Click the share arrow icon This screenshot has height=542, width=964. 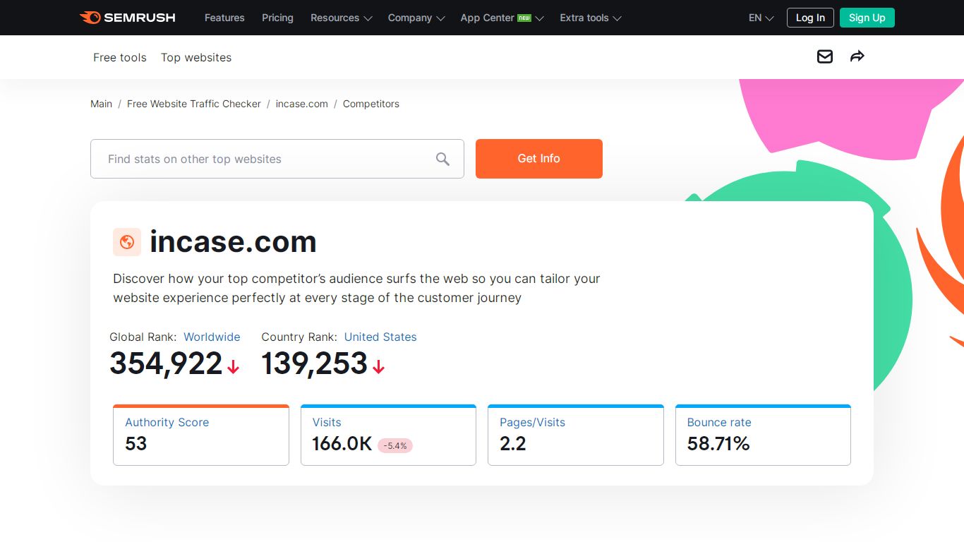(x=857, y=56)
